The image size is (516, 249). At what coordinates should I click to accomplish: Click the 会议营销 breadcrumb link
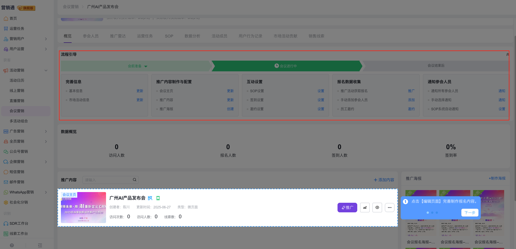click(x=71, y=7)
